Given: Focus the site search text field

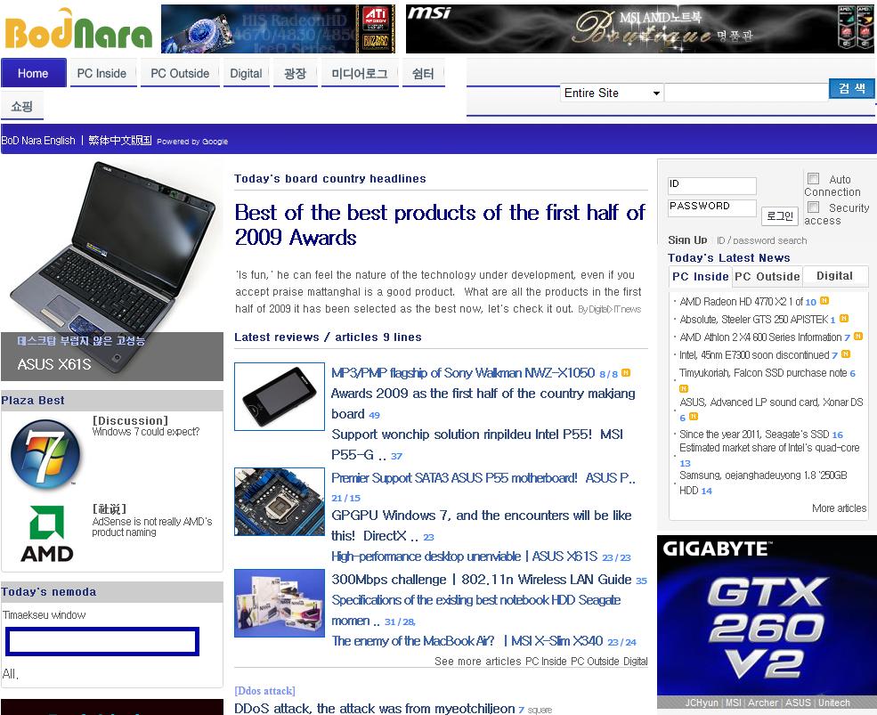Looking at the screenshot, I should (x=746, y=93).
